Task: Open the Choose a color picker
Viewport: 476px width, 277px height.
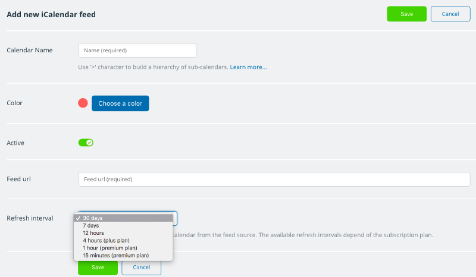Action: click(120, 103)
